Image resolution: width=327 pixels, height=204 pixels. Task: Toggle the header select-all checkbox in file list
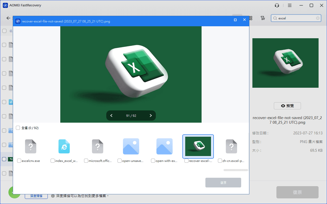click(x=4, y=31)
